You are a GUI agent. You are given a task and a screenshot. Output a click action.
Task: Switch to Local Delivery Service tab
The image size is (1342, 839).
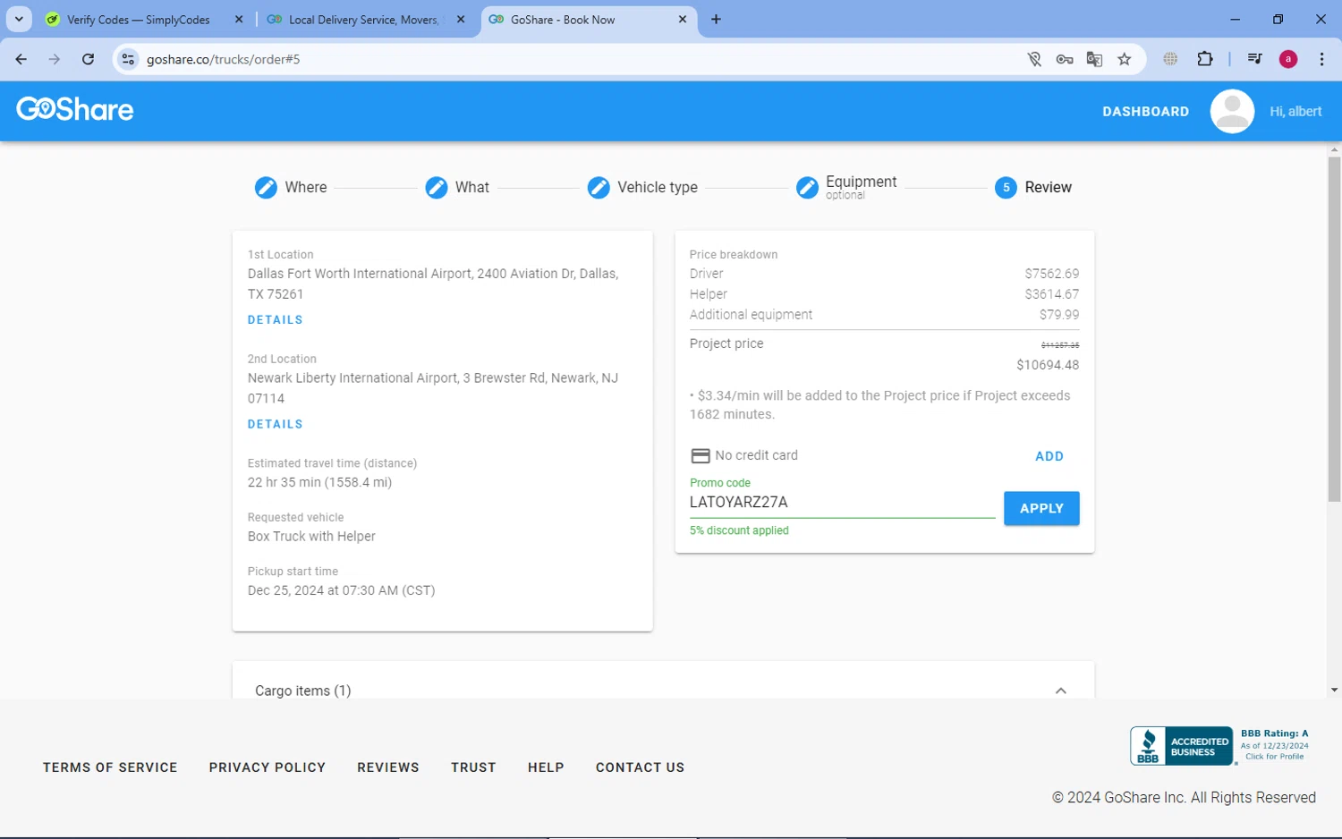(364, 20)
